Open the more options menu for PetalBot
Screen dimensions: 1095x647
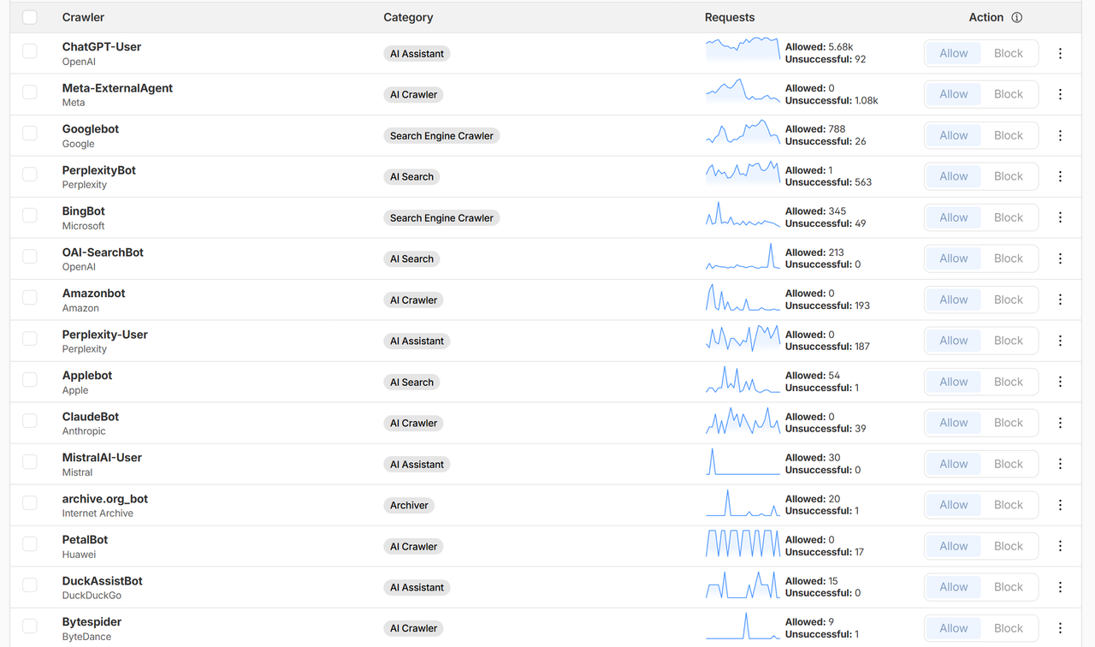[1060, 546]
